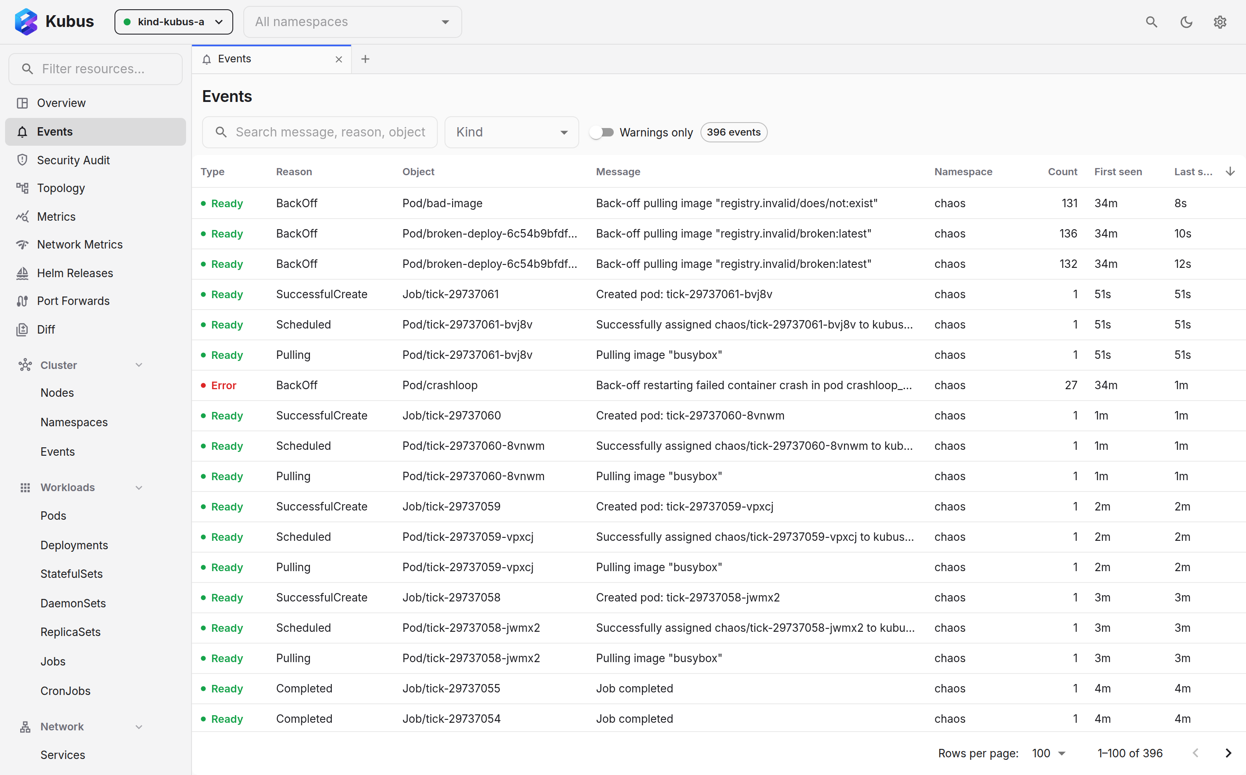Viewport: 1246px width, 775px height.
Task: Collapse the Cluster section chevron
Action: [139, 365]
